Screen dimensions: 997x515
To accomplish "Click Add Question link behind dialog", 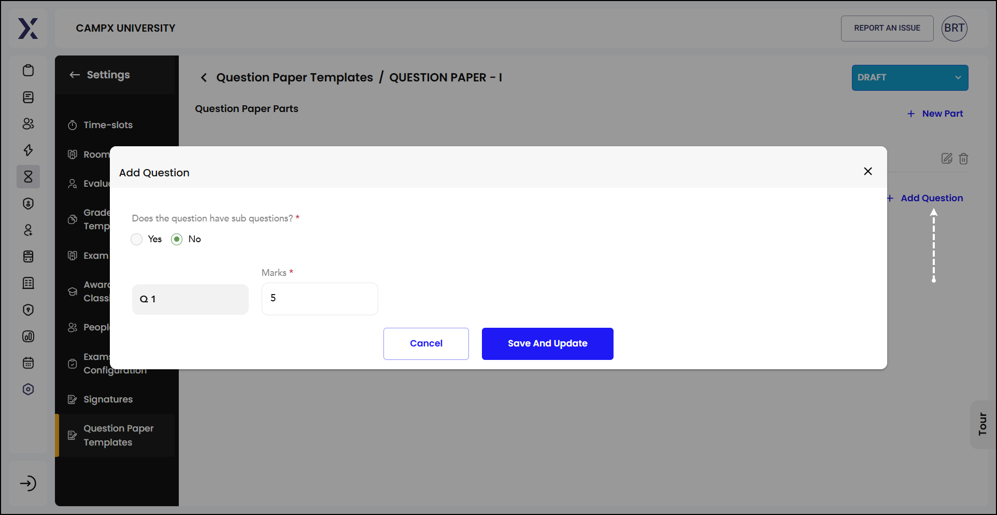I will tap(925, 198).
